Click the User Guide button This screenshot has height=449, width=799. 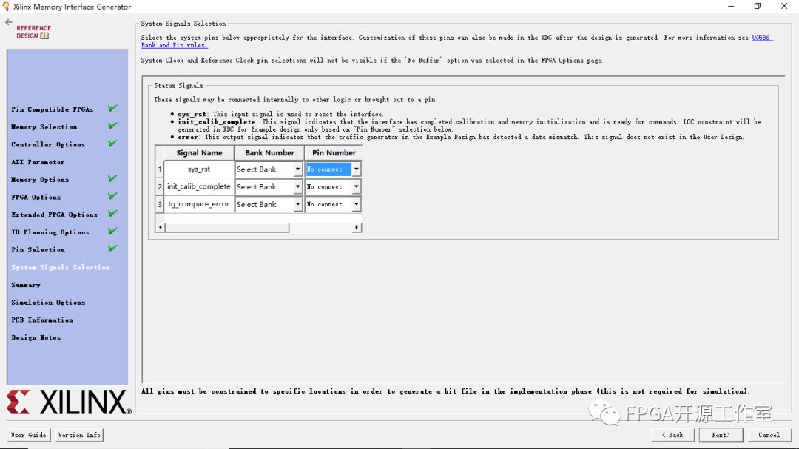click(28, 435)
